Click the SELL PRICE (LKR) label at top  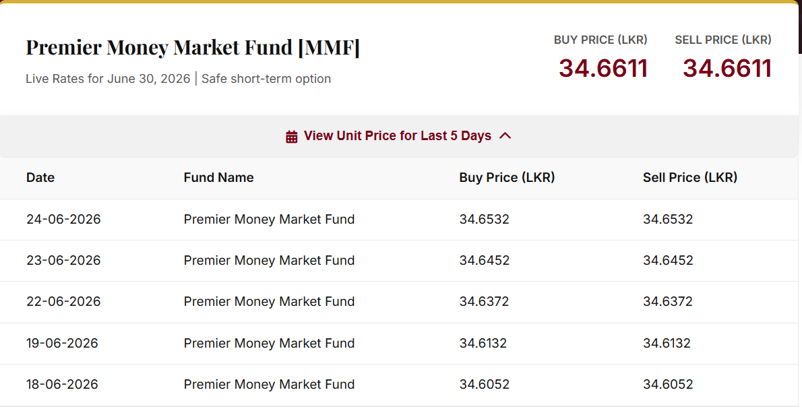(x=723, y=40)
